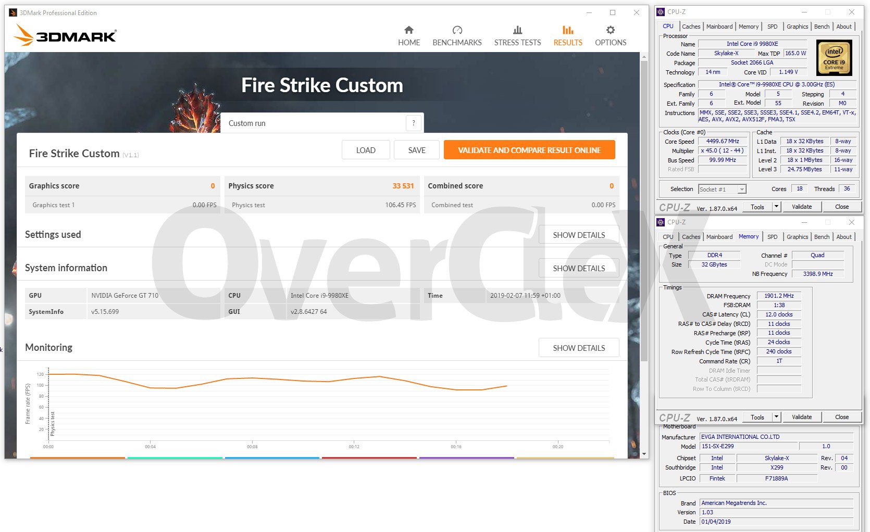Switch to Graphics tab in top CPU-Z
Image resolution: width=870 pixels, height=532 pixels.
coord(798,27)
